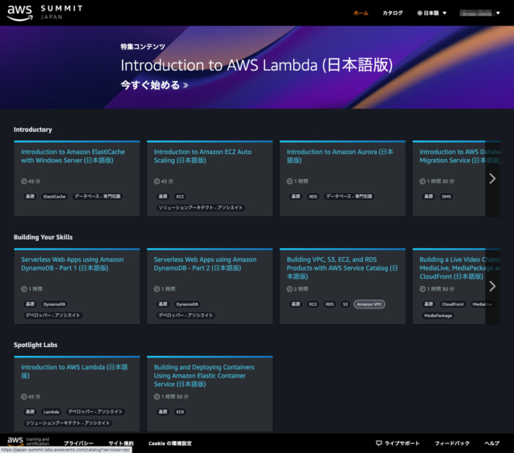Viewport: 514px width, 453px height.
Task: Select デベロッパー tag on Part 1 card
Action: click(53, 316)
